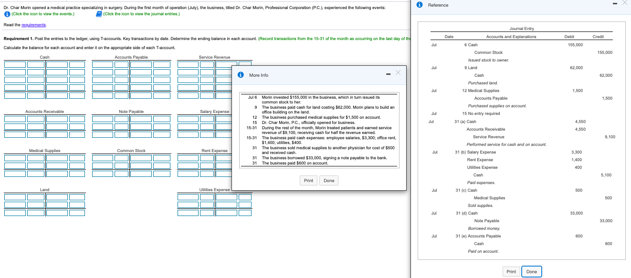The image size is (631, 278).
Task: Open the journal entries book icon
Action: tap(99, 14)
